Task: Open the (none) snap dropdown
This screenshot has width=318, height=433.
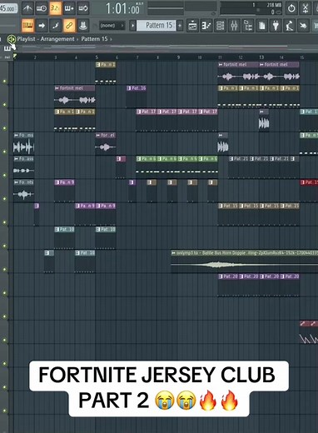Action: (x=112, y=26)
